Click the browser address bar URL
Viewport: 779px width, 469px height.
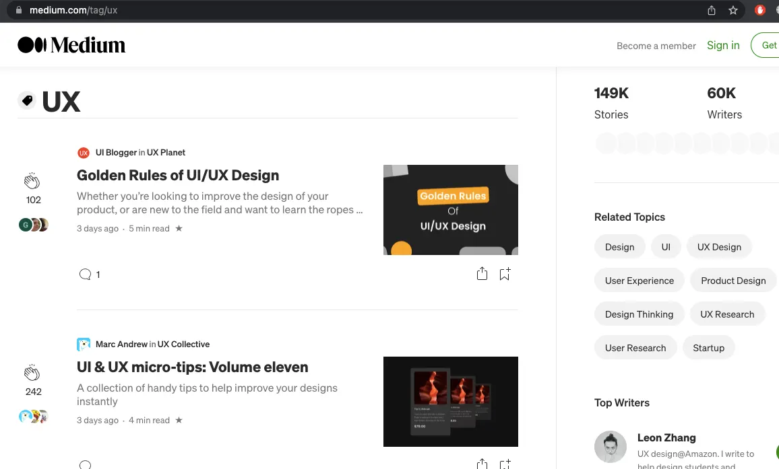pyautogui.click(x=74, y=10)
